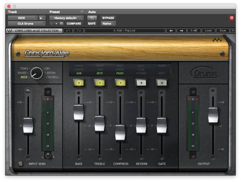Open the Native format dropdown
Viewport: 241px width, 182px height.
(108, 24)
